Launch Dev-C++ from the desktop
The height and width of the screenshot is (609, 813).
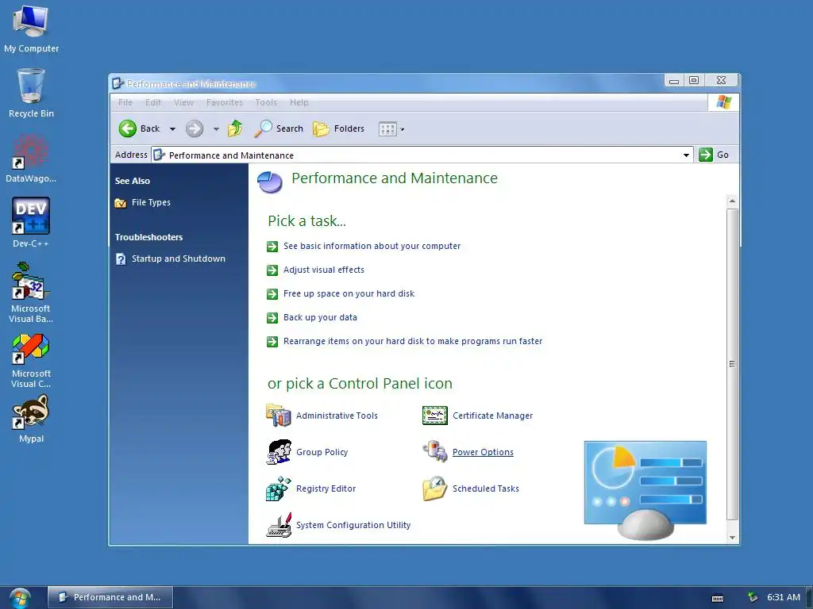pos(31,223)
